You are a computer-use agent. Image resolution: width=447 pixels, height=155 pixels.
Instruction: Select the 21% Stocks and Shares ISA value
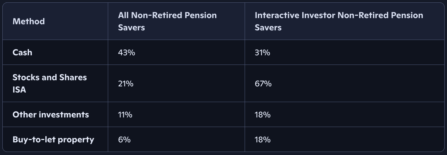[x=126, y=83]
